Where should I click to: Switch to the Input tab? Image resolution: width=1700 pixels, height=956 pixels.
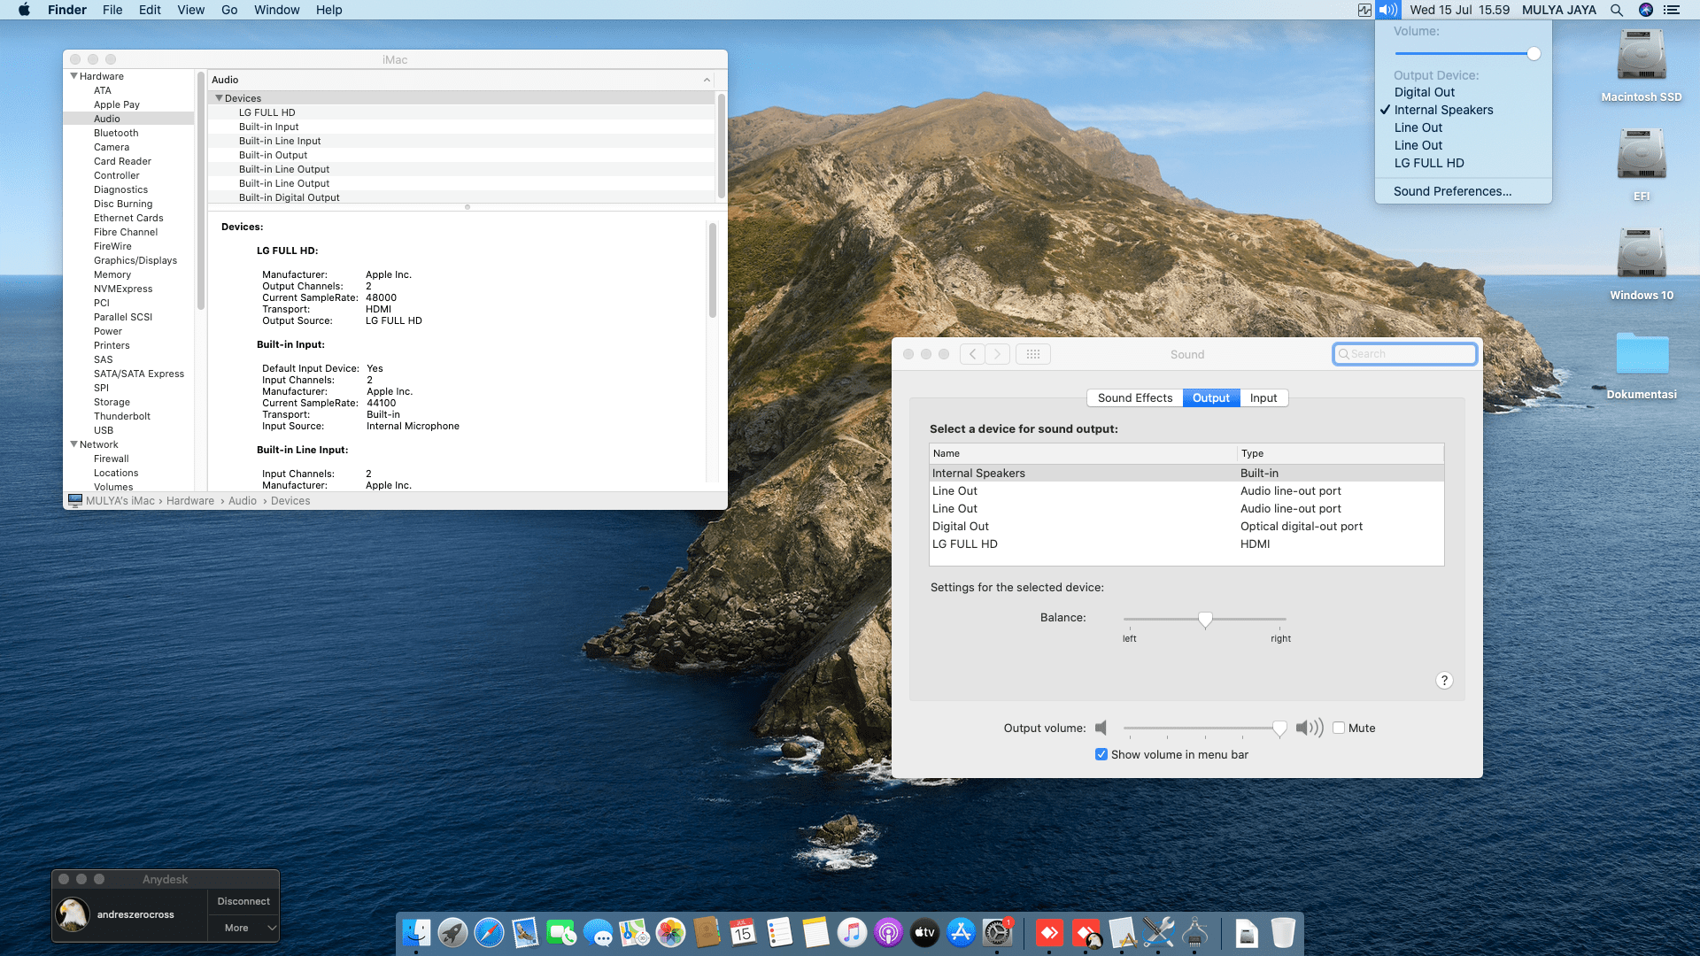(x=1263, y=398)
